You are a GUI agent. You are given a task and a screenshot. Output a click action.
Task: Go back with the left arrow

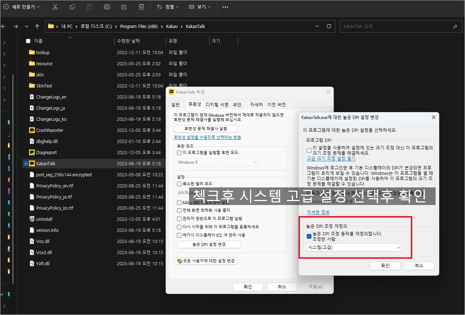coord(4,26)
